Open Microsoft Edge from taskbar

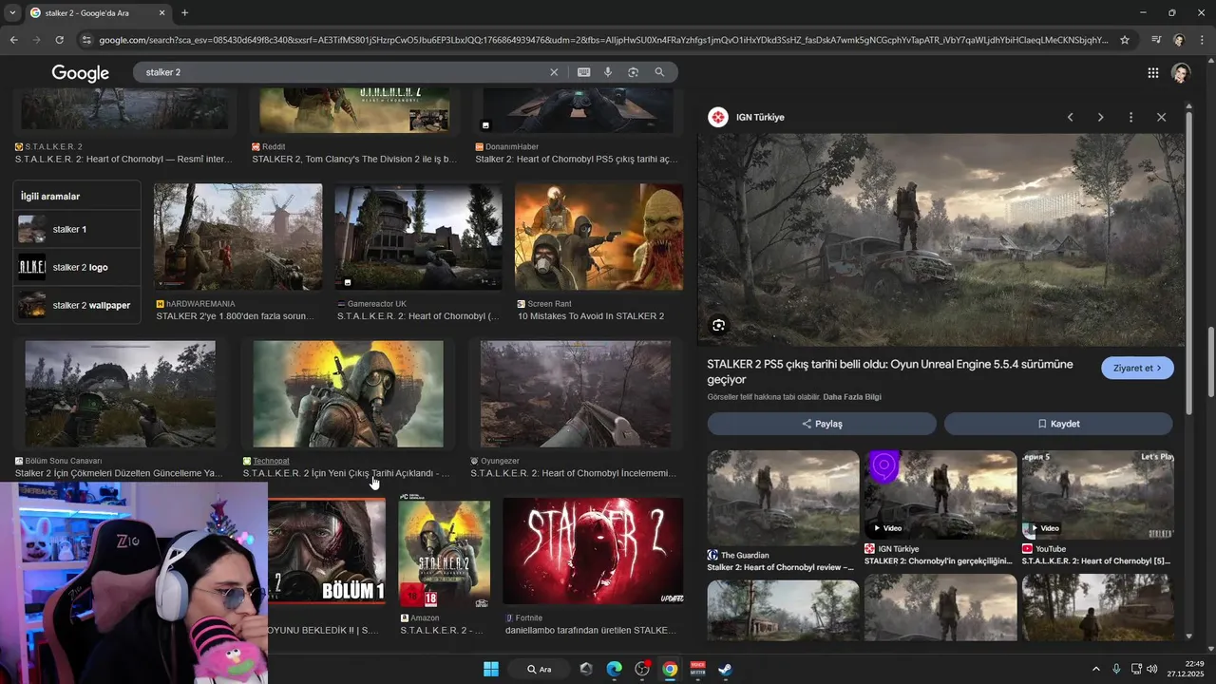pos(614,669)
